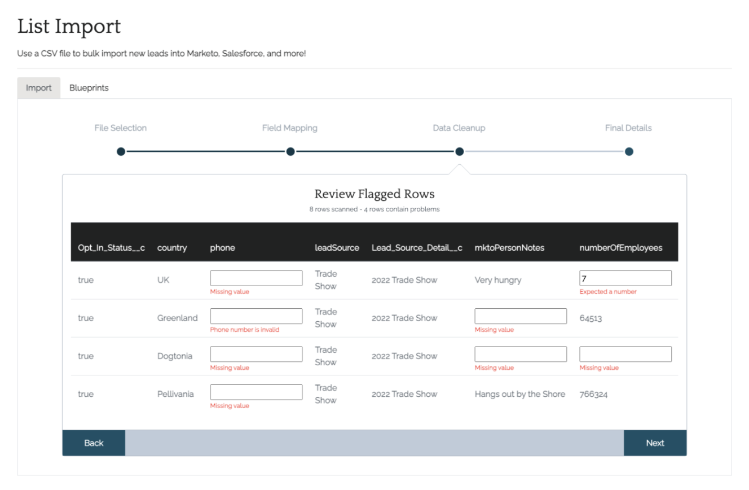This screenshot has width=749, height=490.
Task: Click the '8 rows scanned' summary text
Action: pyautogui.click(x=374, y=209)
